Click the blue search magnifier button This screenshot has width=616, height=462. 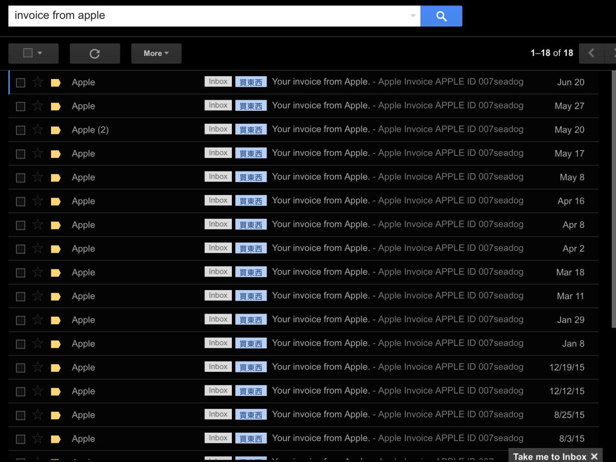[441, 16]
